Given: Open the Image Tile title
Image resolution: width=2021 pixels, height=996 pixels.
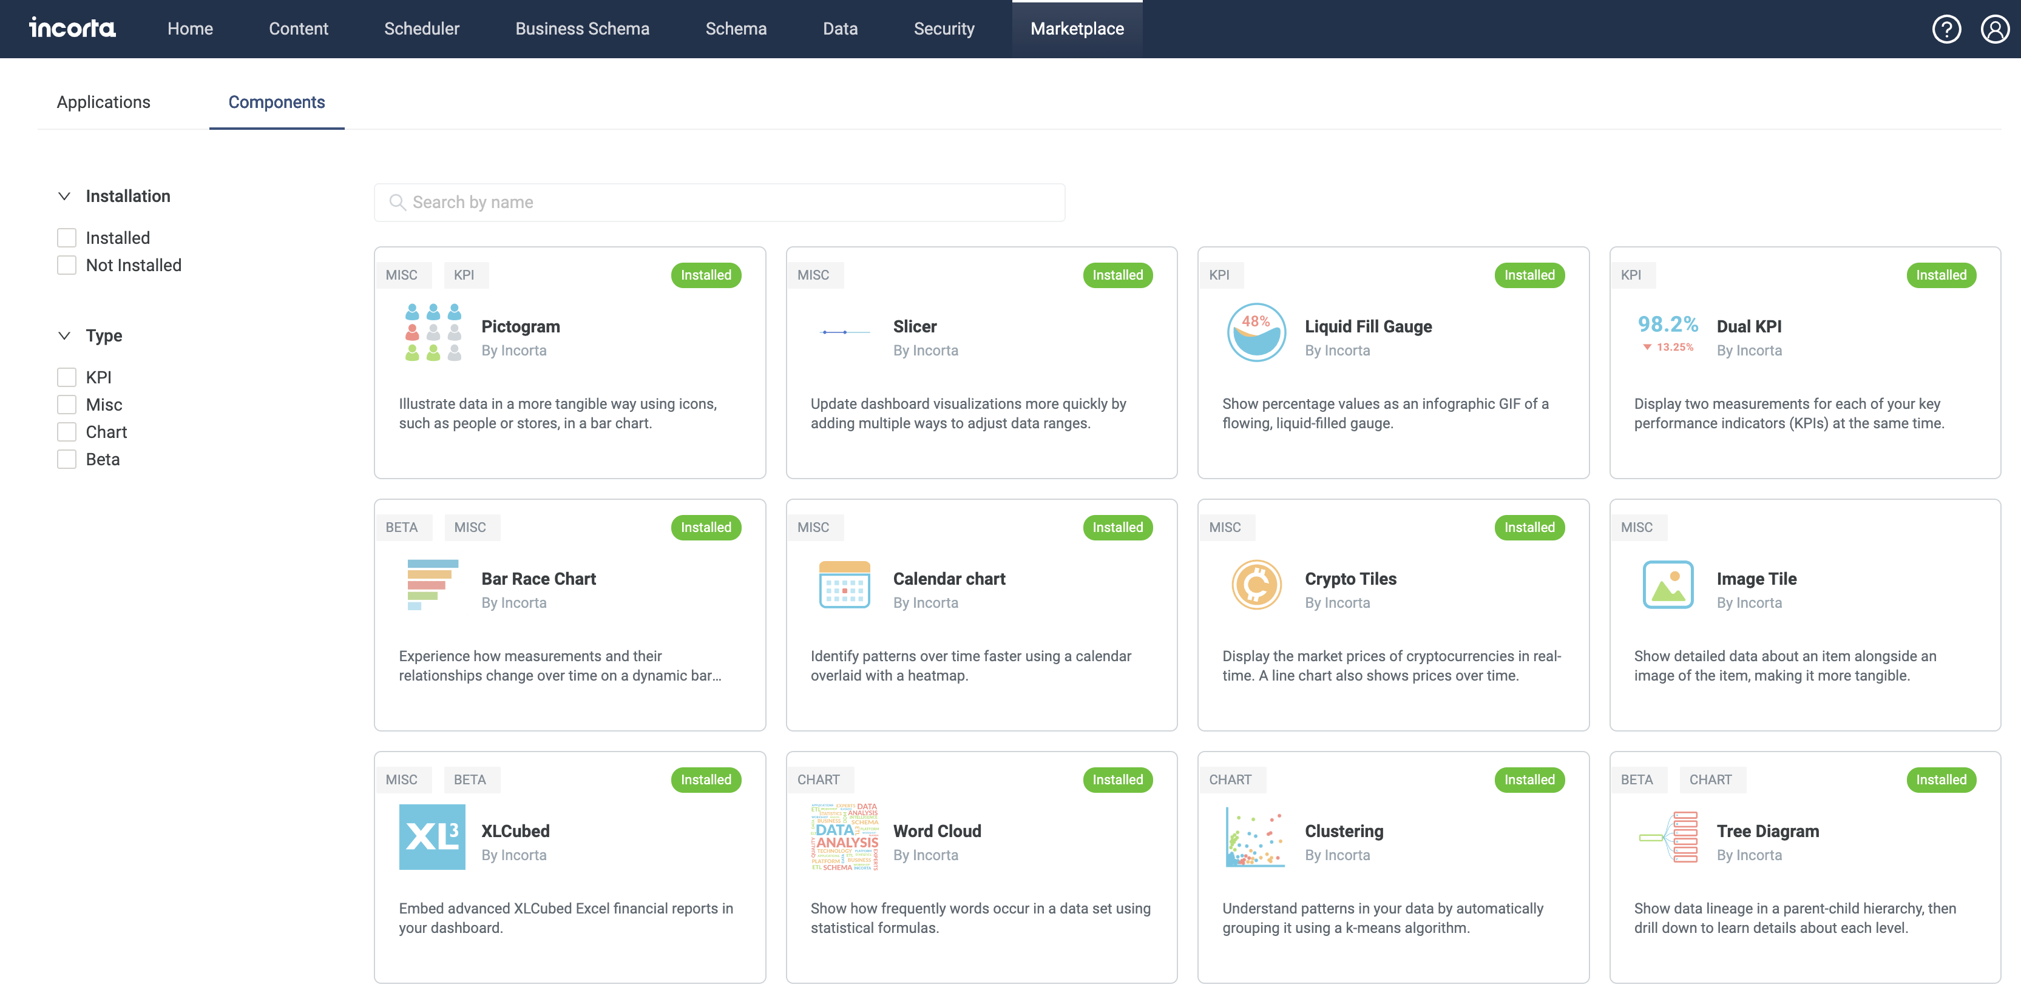Looking at the screenshot, I should 1756,579.
